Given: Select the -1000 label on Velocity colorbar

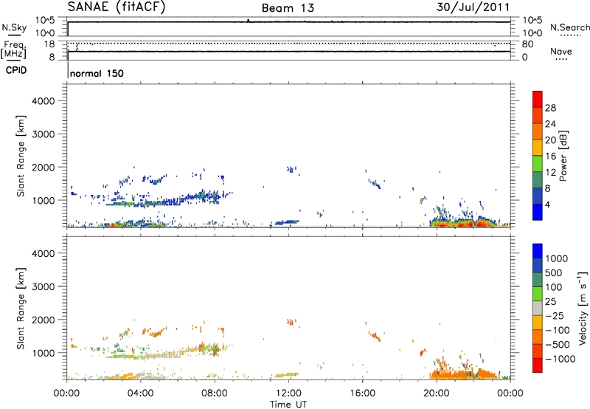Looking at the screenshot, I should 560,359.
